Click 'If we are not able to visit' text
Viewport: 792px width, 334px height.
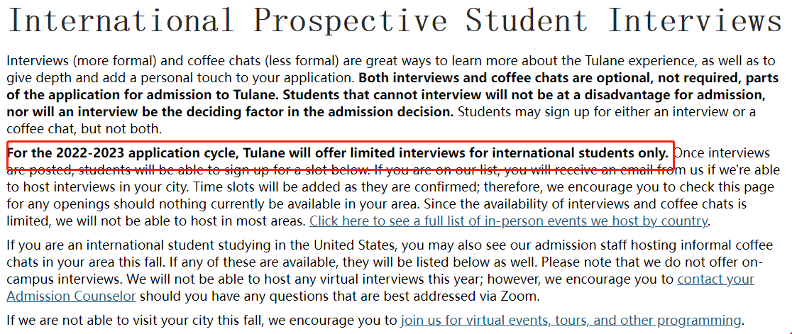tap(94, 321)
